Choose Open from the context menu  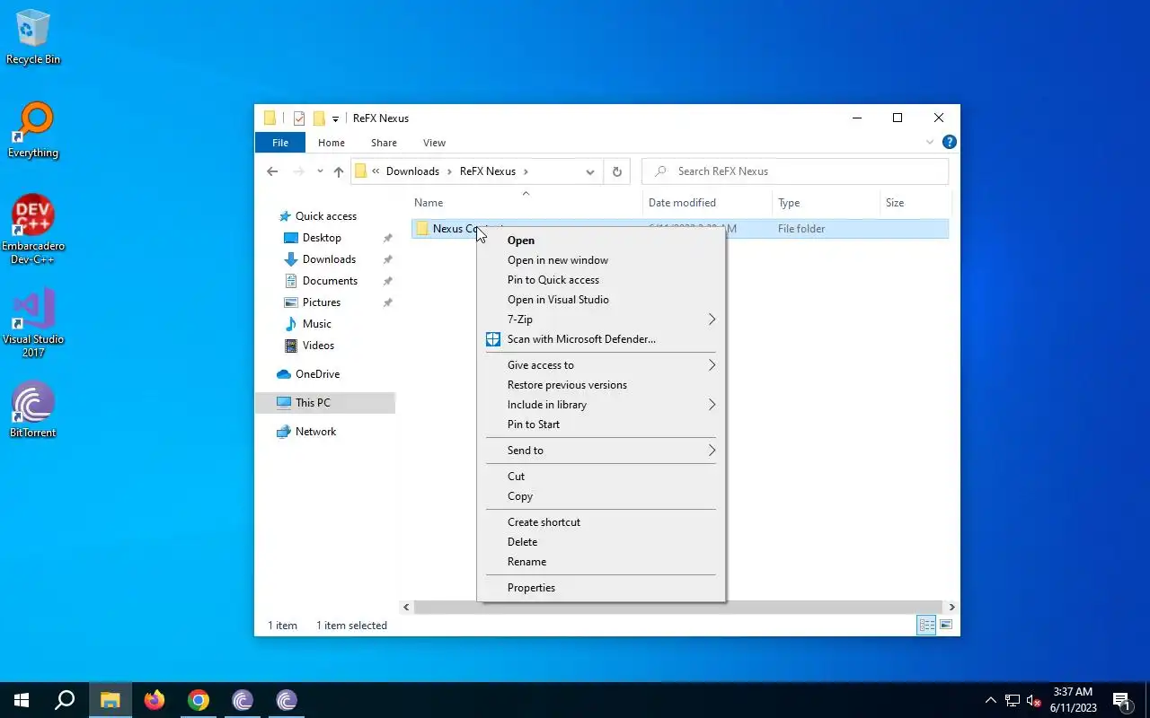[601, 241]
